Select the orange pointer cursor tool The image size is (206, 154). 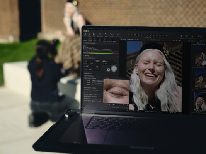pos(129,35)
